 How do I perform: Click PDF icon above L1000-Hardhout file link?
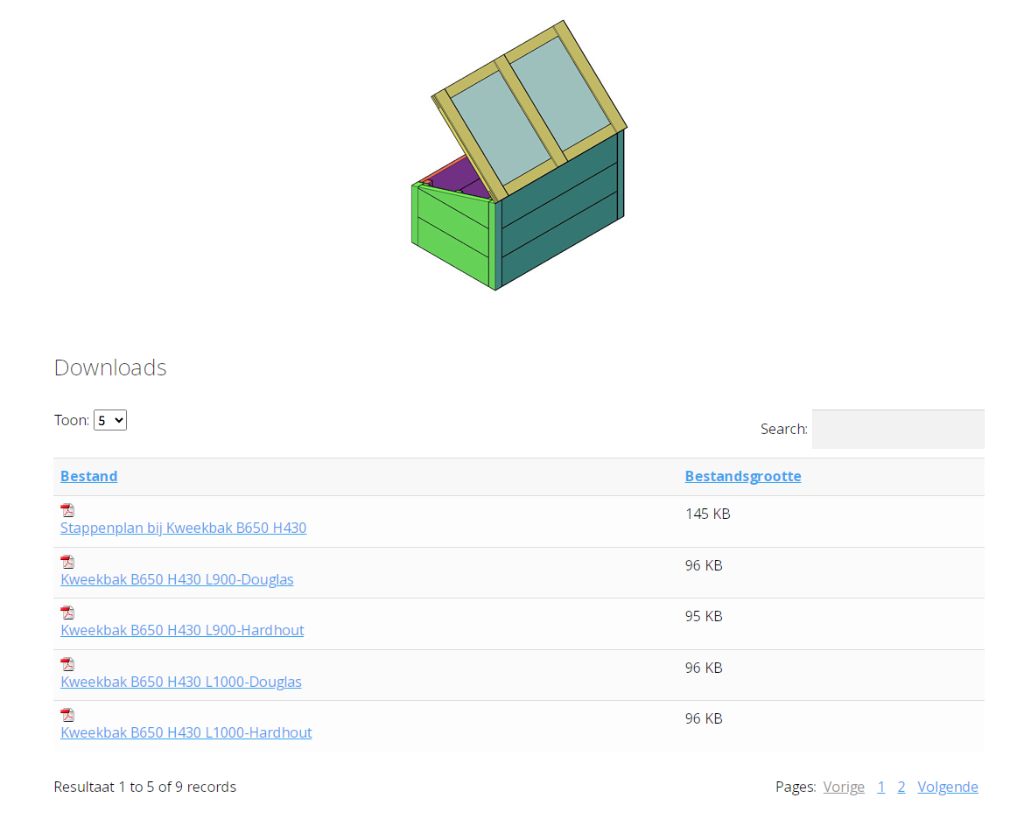pyautogui.click(x=67, y=715)
